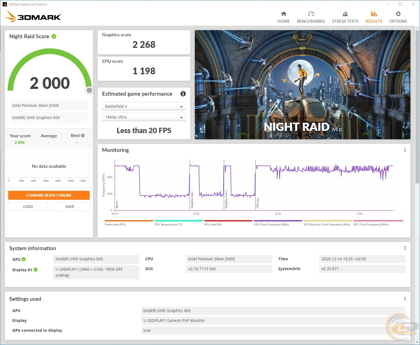Toggle the CPU Temperature legend series
The image size is (420, 345).
tap(168, 224)
